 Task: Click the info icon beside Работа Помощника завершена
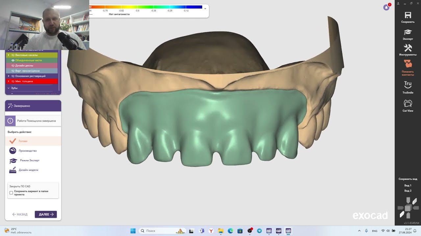10,121
